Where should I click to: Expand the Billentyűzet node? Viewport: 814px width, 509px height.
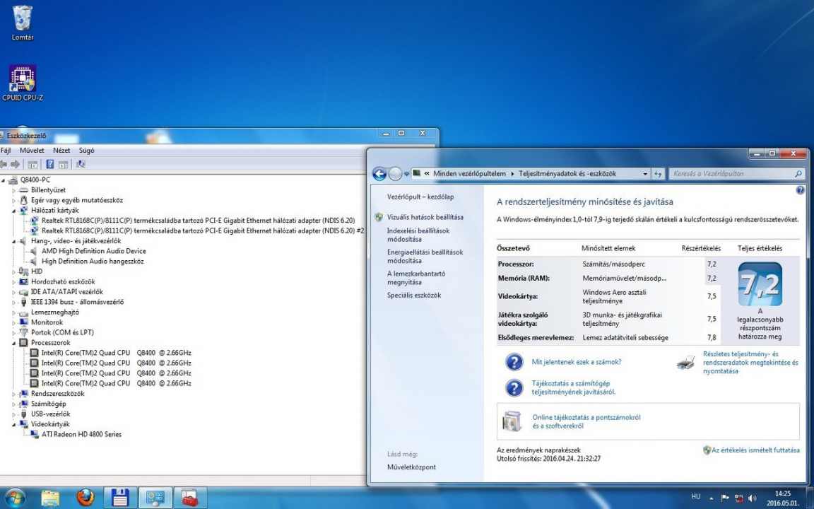click(14, 191)
